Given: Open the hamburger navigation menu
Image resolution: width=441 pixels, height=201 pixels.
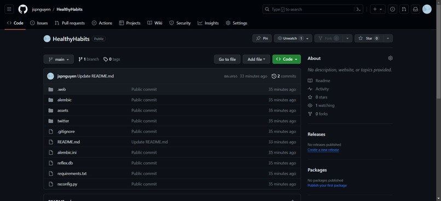Looking at the screenshot, I should [x=9, y=9].
